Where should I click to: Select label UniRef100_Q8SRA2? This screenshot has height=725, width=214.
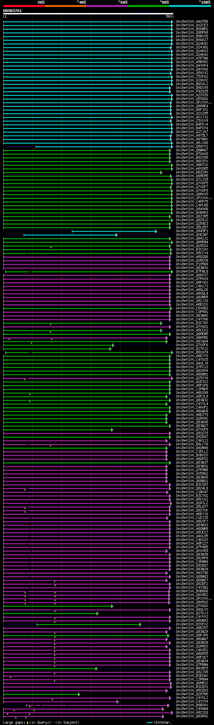pyautogui.click(x=192, y=716)
